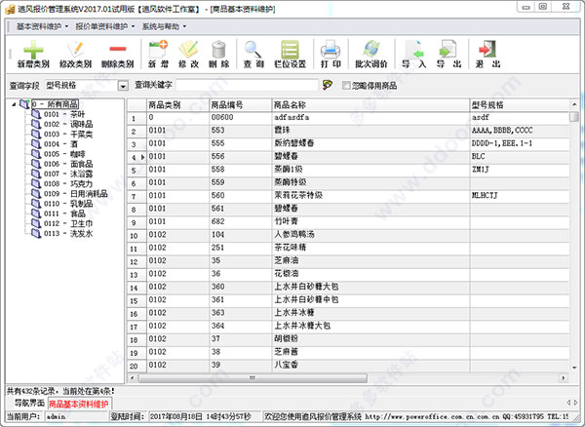Click the search run icon beside keyword box
This screenshot has width=585, height=427.
point(328,85)
